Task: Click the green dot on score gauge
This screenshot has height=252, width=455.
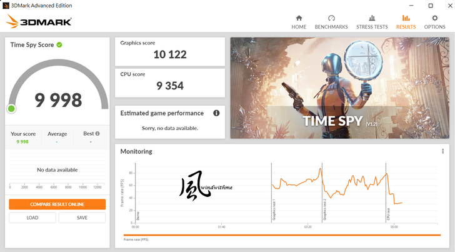Action: (x=11, y=109)
